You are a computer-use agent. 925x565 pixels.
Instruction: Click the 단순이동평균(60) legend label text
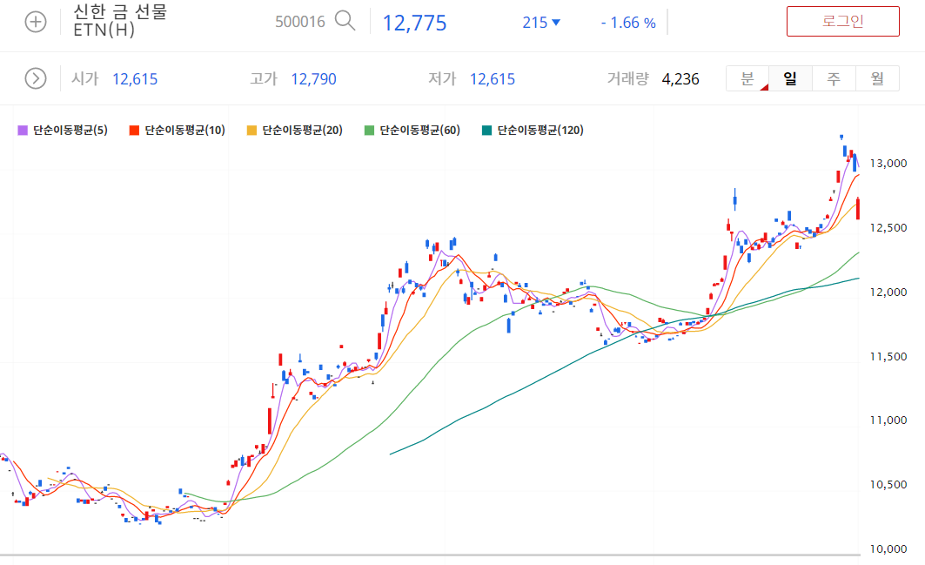420,131
